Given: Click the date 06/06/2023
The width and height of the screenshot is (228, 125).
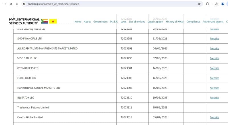Looking at the screenshot, I should (160, 48).
